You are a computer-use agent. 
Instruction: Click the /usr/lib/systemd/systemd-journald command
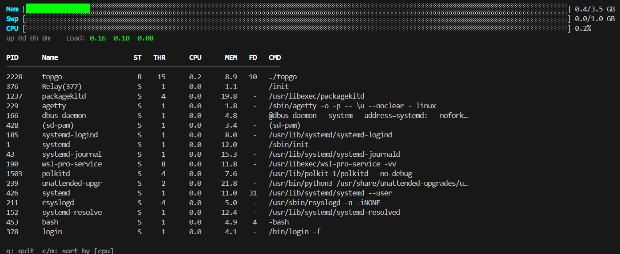[335, 155]
